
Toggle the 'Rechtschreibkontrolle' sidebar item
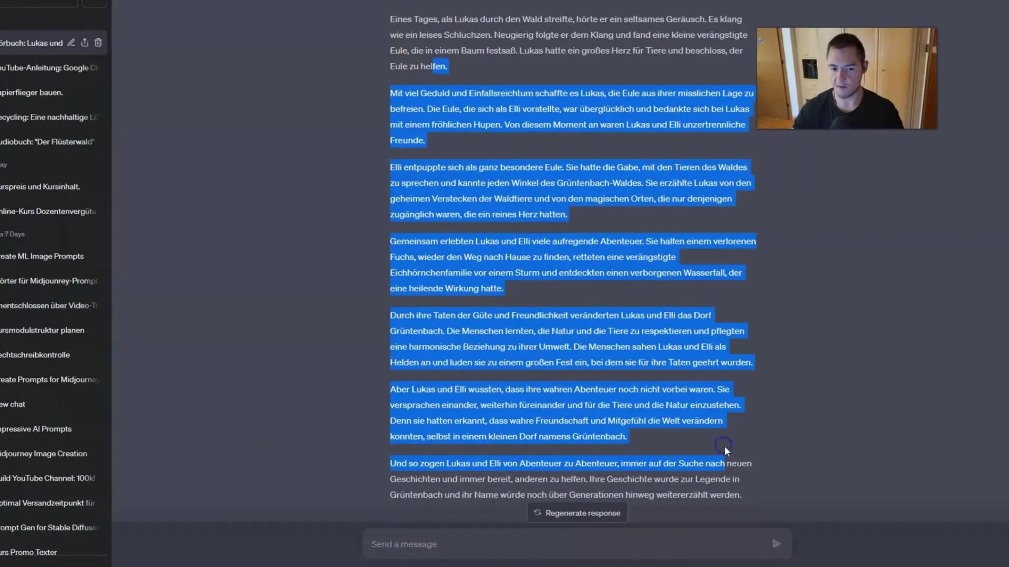36,354
